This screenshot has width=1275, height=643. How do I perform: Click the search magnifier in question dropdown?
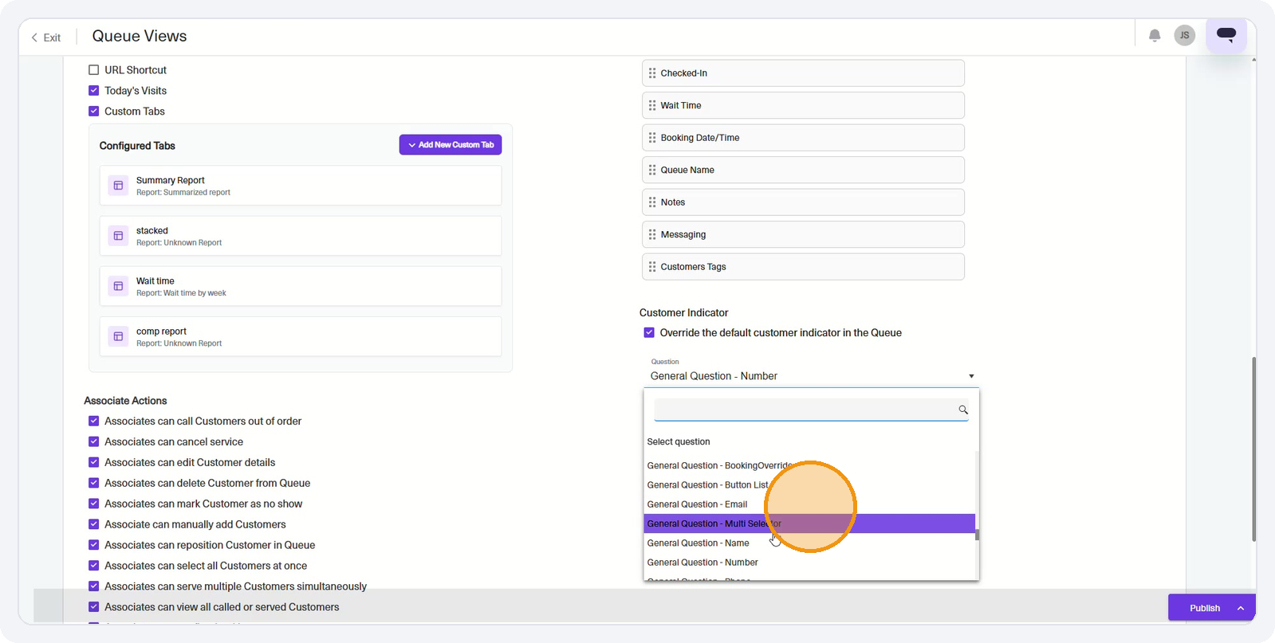(x=963, y=410)
